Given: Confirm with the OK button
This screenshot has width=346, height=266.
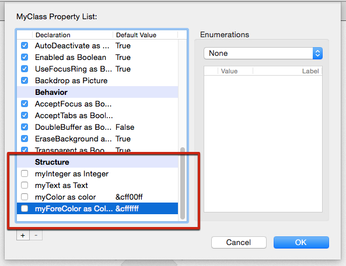Looking at the screenshot, I should (301, 243).
